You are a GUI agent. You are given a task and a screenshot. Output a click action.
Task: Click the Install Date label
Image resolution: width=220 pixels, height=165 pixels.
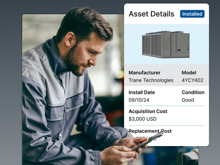[142, 92]
